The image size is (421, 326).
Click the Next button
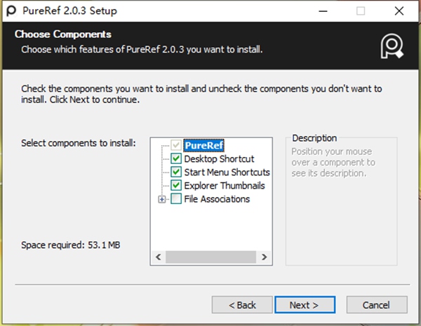click(304, 305)
